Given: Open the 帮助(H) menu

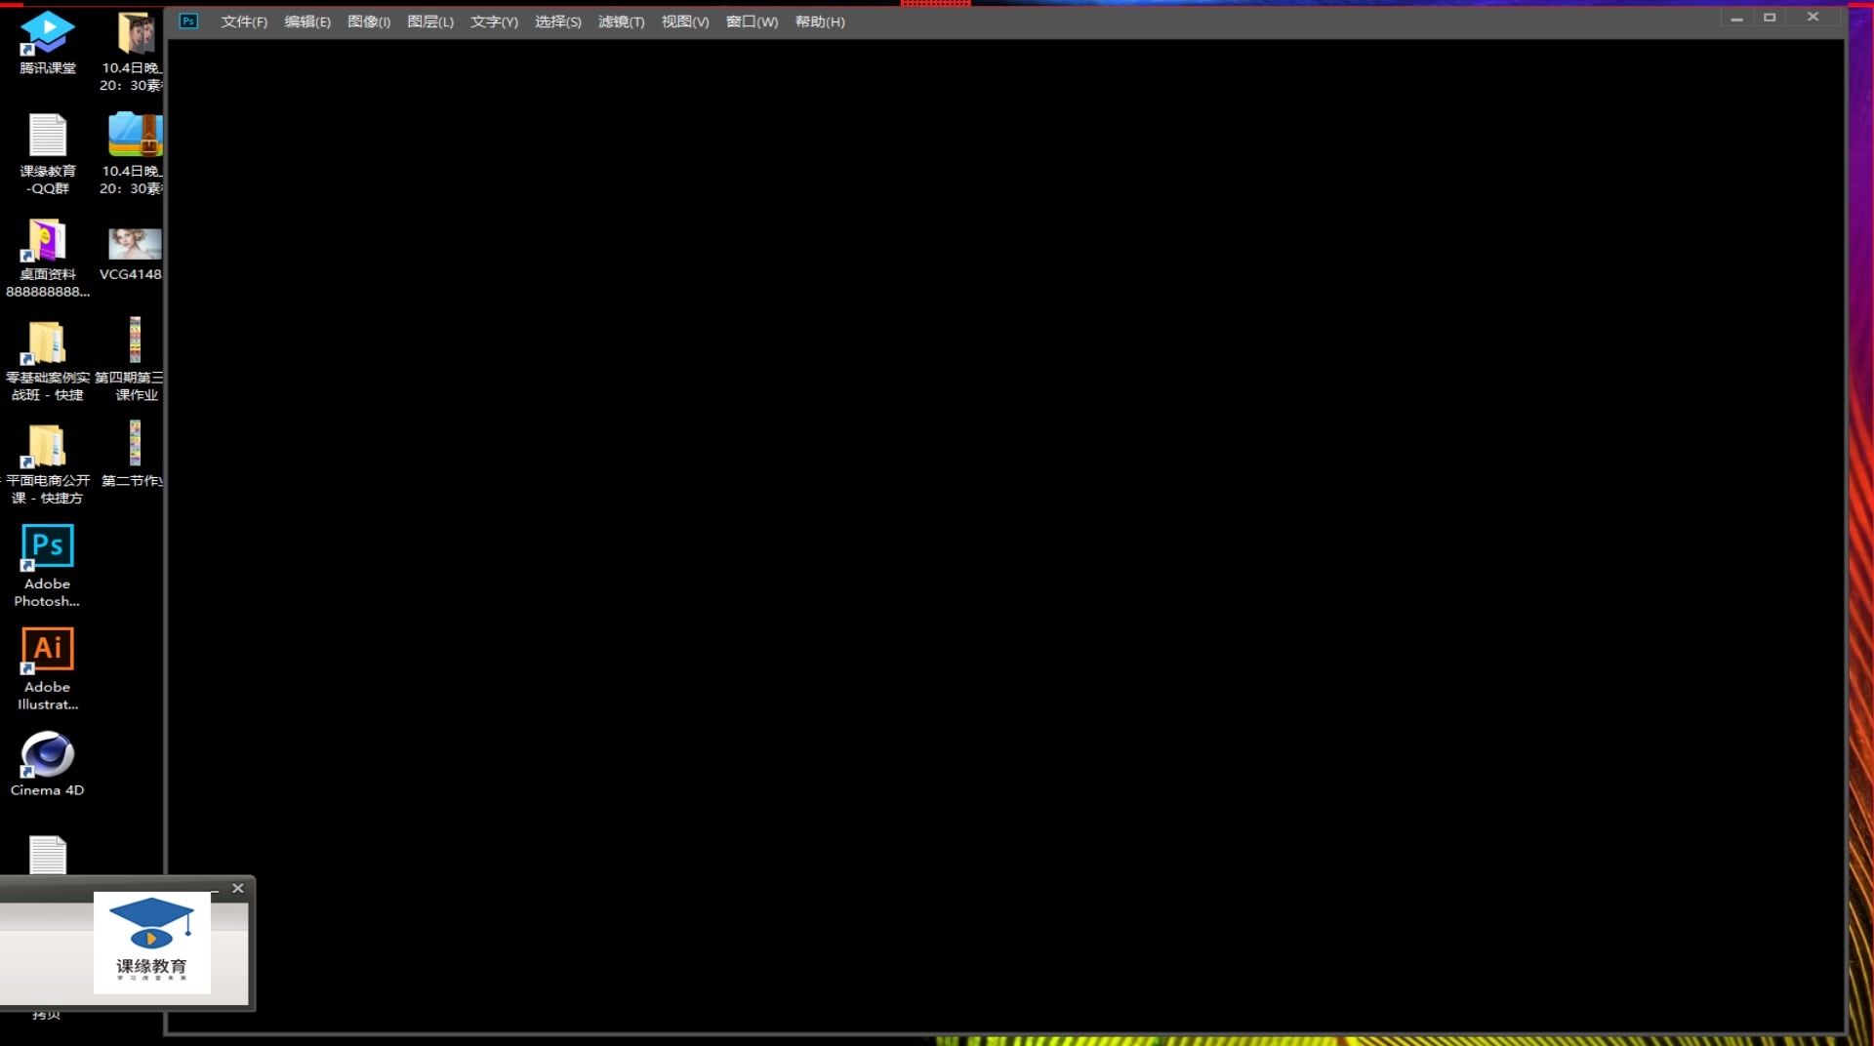Looking at the screenshot, I should coord(820,21).
